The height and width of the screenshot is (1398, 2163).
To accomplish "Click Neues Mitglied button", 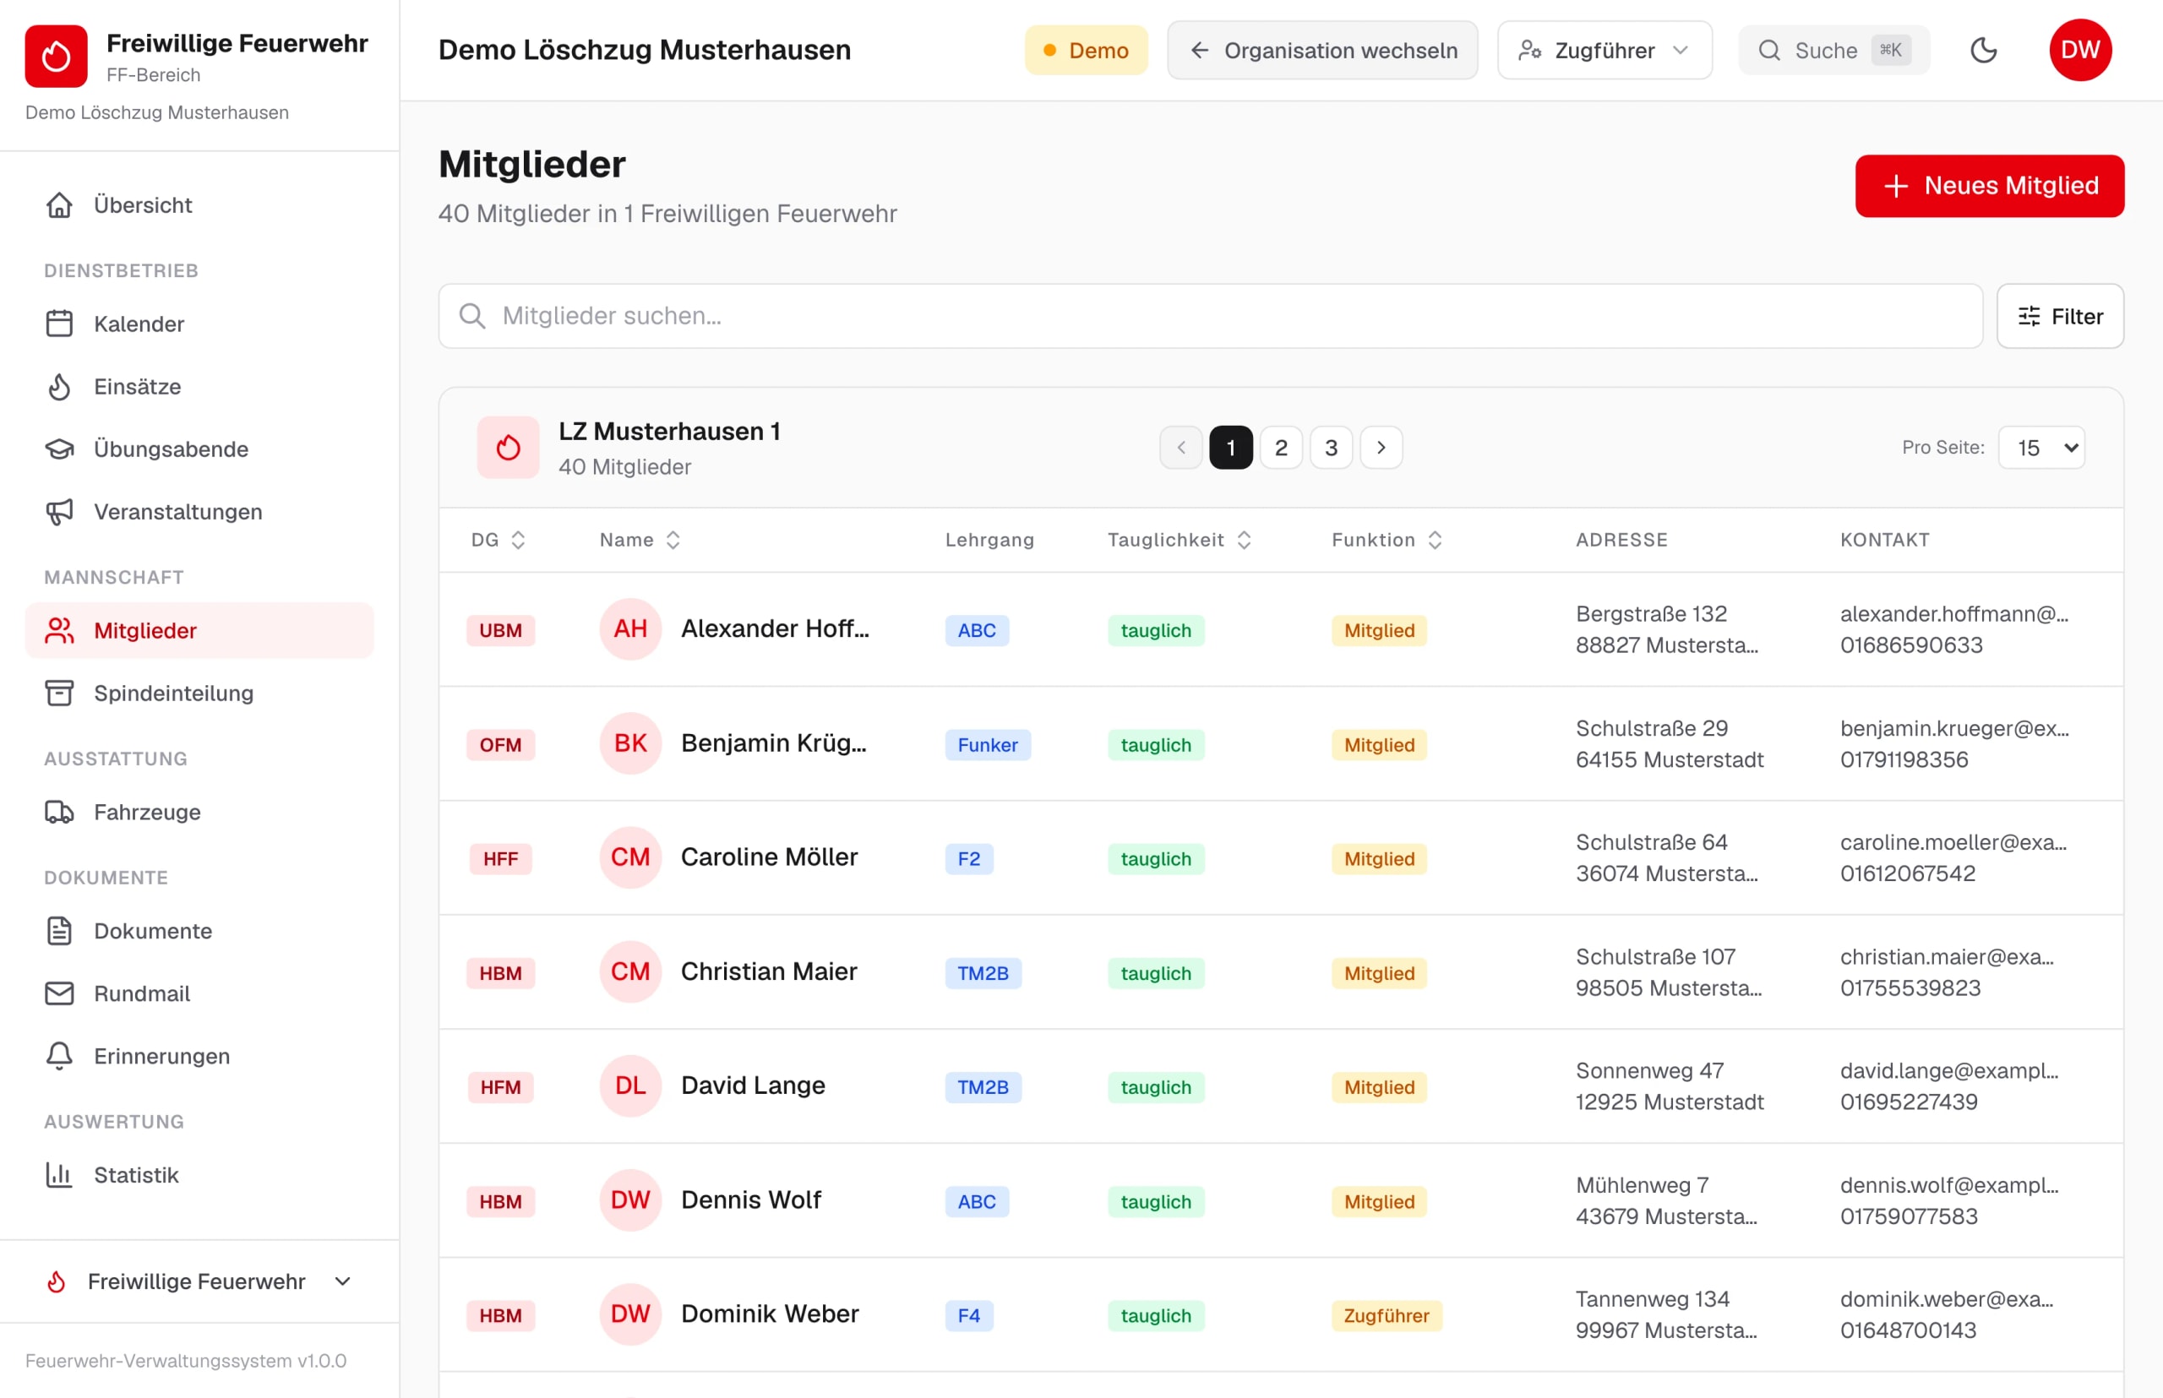I will [1989, 186].
